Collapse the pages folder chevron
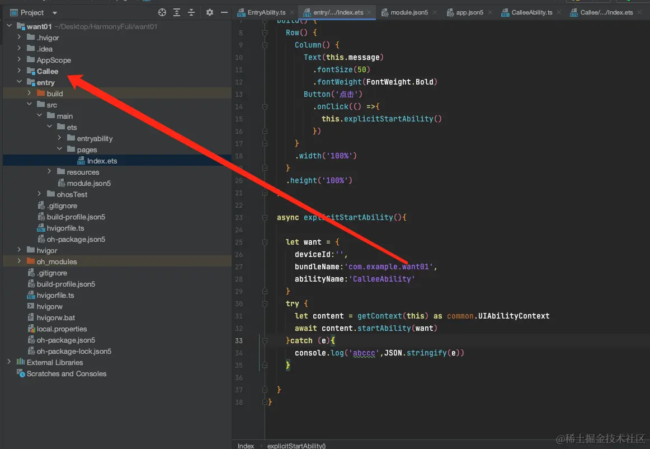 pos(59,149)
